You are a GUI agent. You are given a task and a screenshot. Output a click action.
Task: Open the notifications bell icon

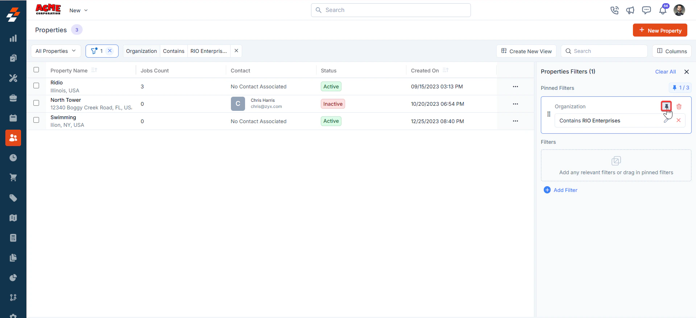tap(663, 10)
